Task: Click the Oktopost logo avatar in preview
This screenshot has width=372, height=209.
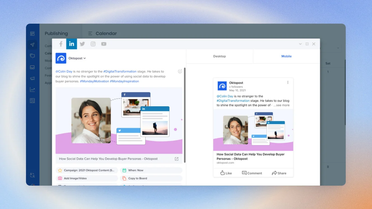Action: tap(222, 86)
